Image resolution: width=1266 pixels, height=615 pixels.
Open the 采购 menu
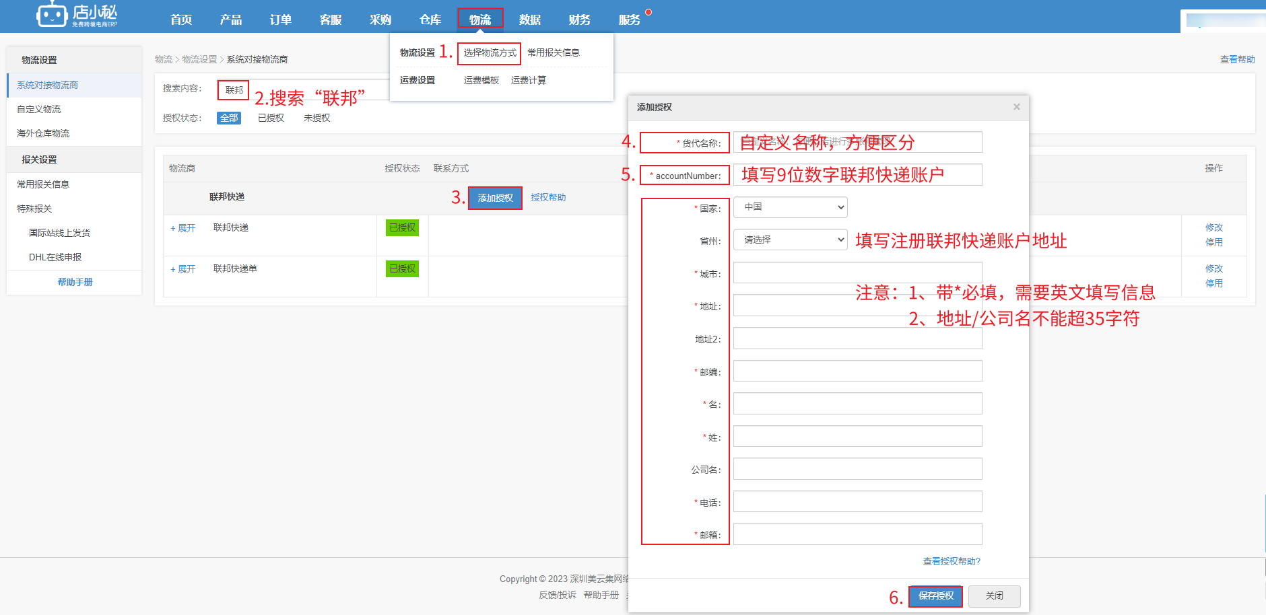(380, 20)
